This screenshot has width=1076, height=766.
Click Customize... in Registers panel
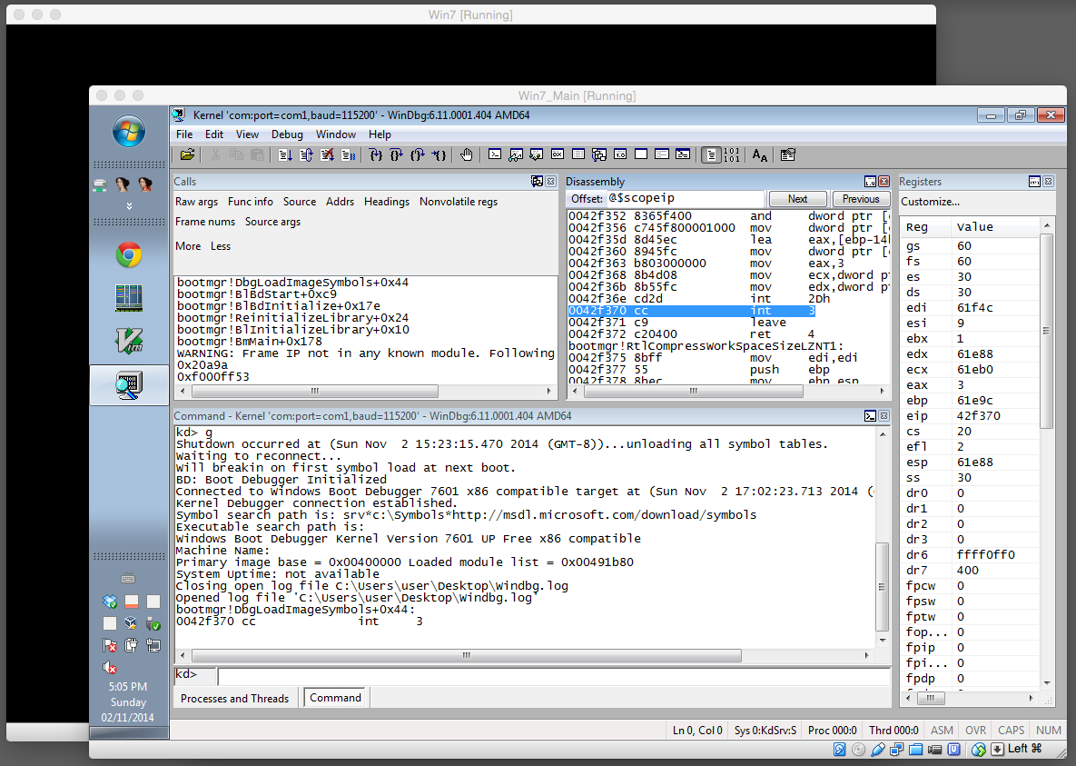[930, 202]
